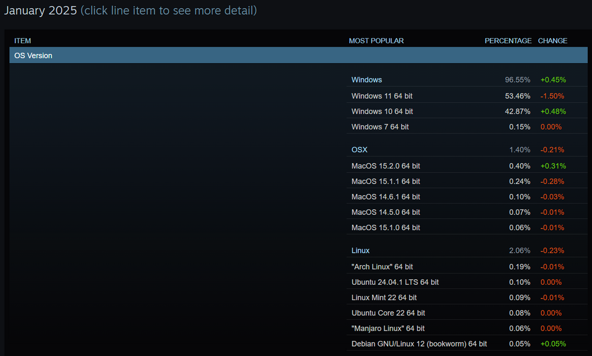Click the MacOS 15.1.1 64 bit entry
The image size is (592, 356).
pos(385,182)
